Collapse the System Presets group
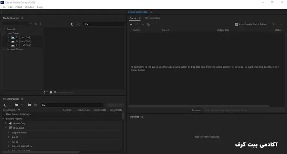The width and height of the screenshot is (287, 154). click(3, 119)
